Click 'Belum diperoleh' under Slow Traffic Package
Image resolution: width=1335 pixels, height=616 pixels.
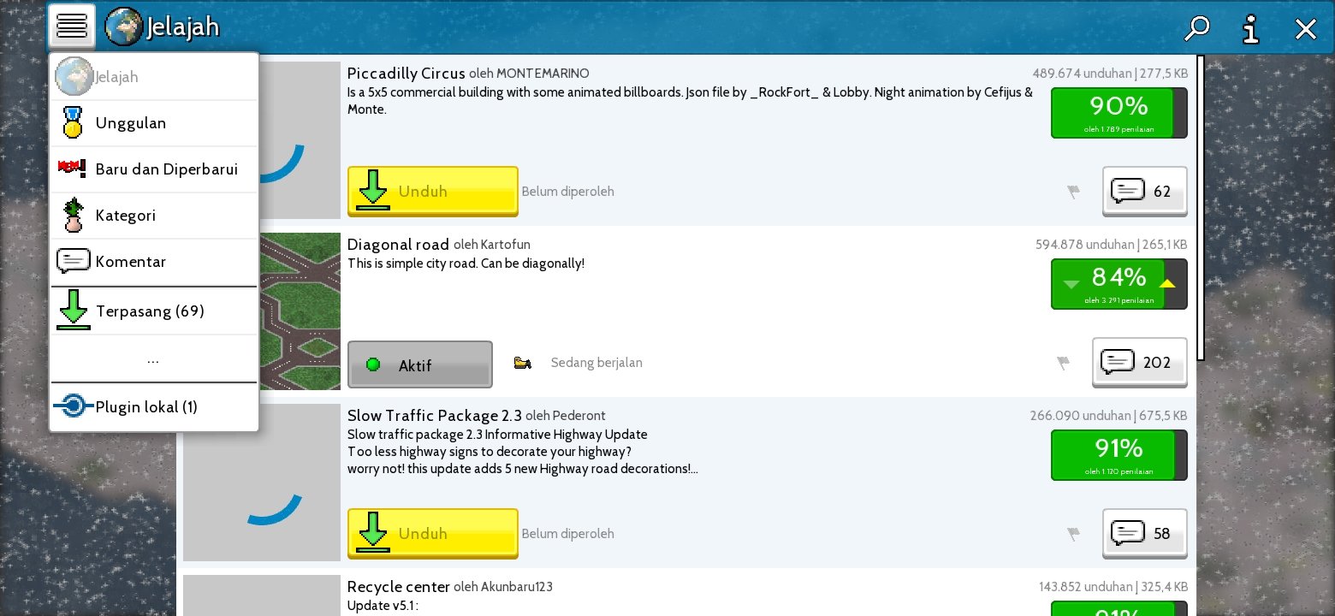[x=567, y=534]
